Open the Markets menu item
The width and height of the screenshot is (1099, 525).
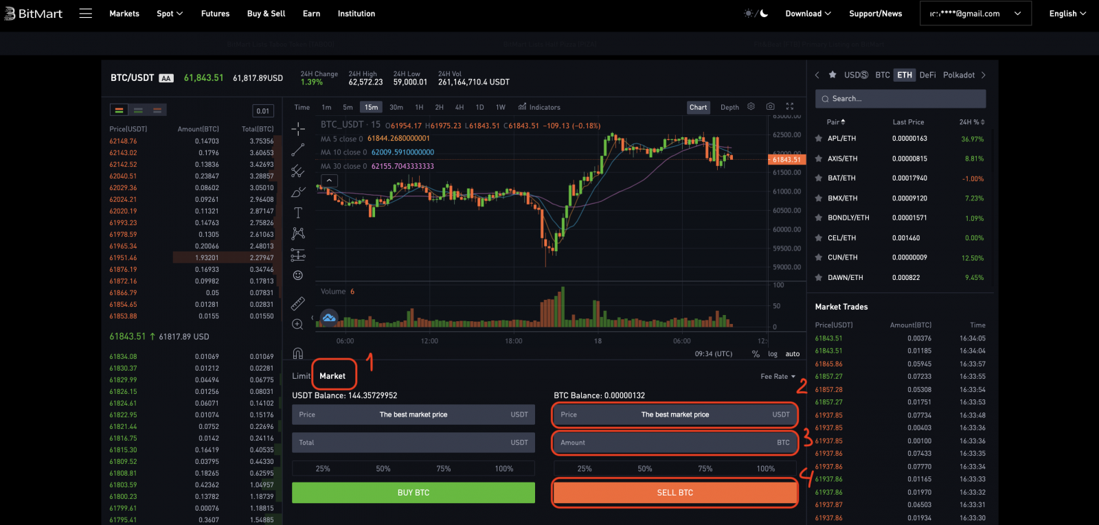click(x=124, y=14)
